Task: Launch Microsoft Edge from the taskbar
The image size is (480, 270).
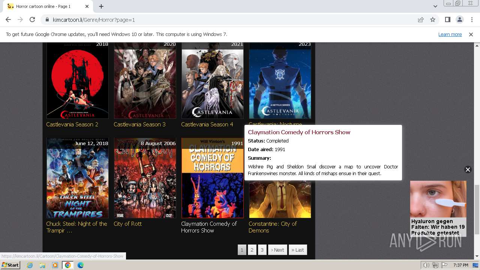Action: click(81, 265)
